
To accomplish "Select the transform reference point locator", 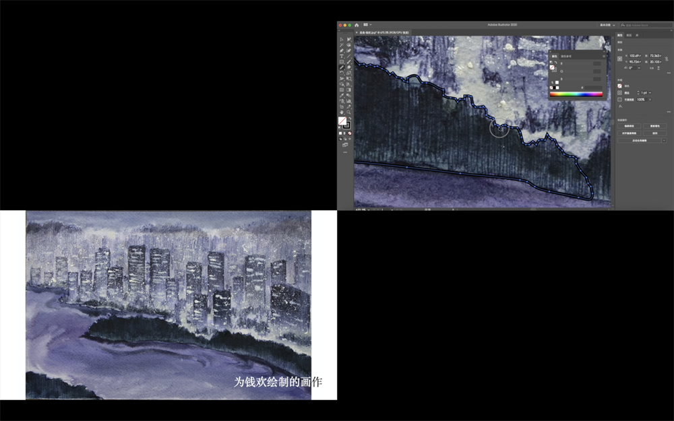I will 620,59.
